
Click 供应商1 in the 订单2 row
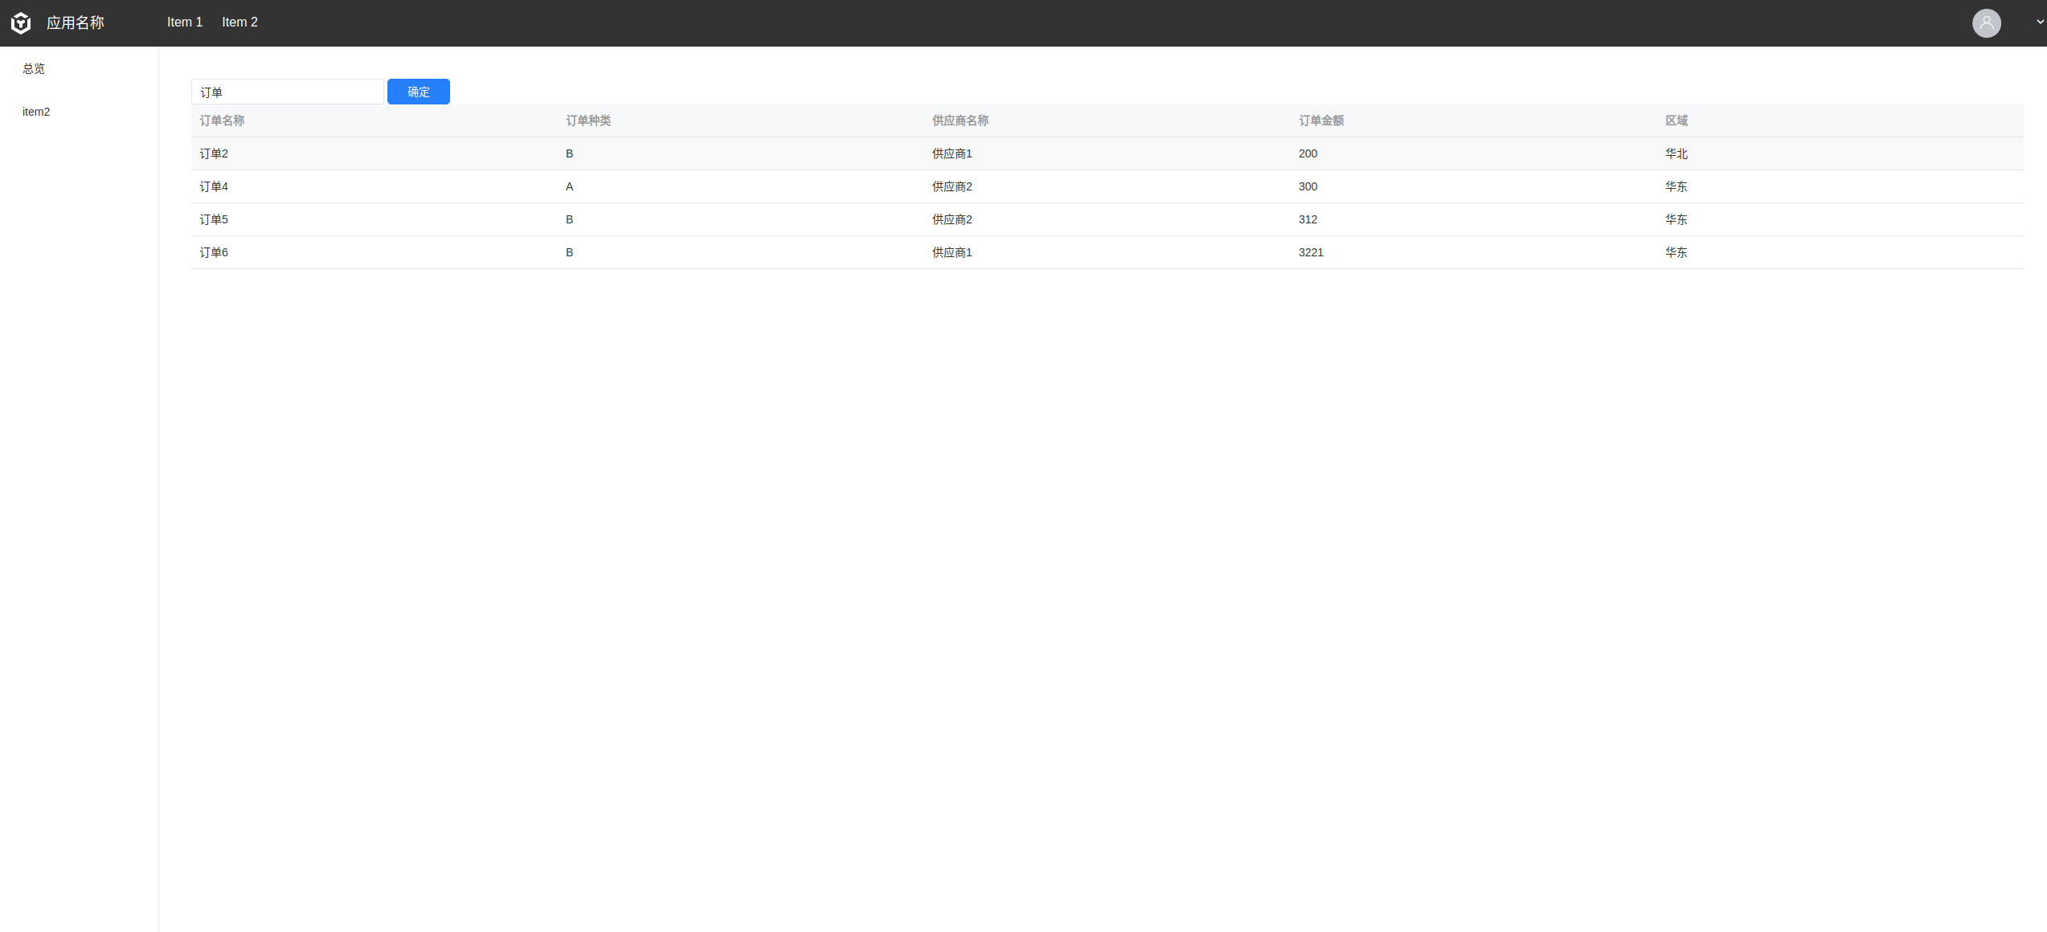click(952, 153)
